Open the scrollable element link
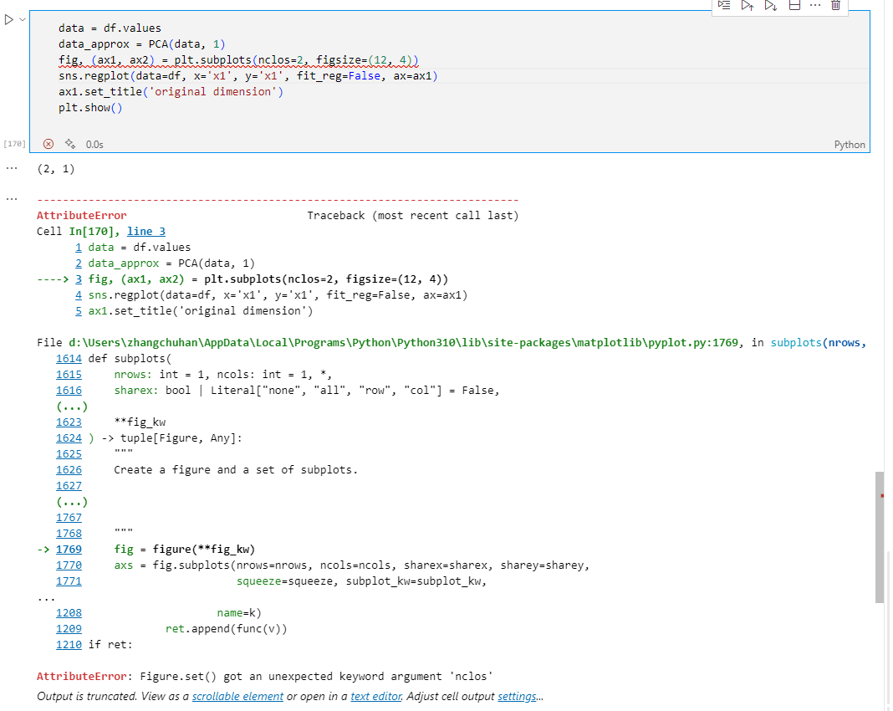 click(237, 696)
